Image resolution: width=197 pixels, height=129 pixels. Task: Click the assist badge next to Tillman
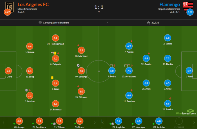tap(54, 124)
